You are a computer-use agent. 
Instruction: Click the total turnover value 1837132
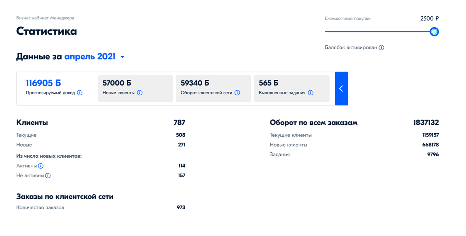[x=426, y=122]
